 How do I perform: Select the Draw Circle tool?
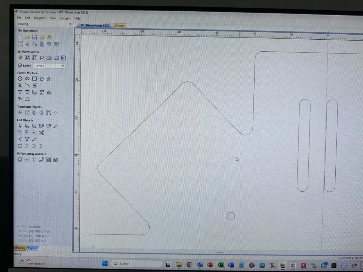[x=20, y=79]
